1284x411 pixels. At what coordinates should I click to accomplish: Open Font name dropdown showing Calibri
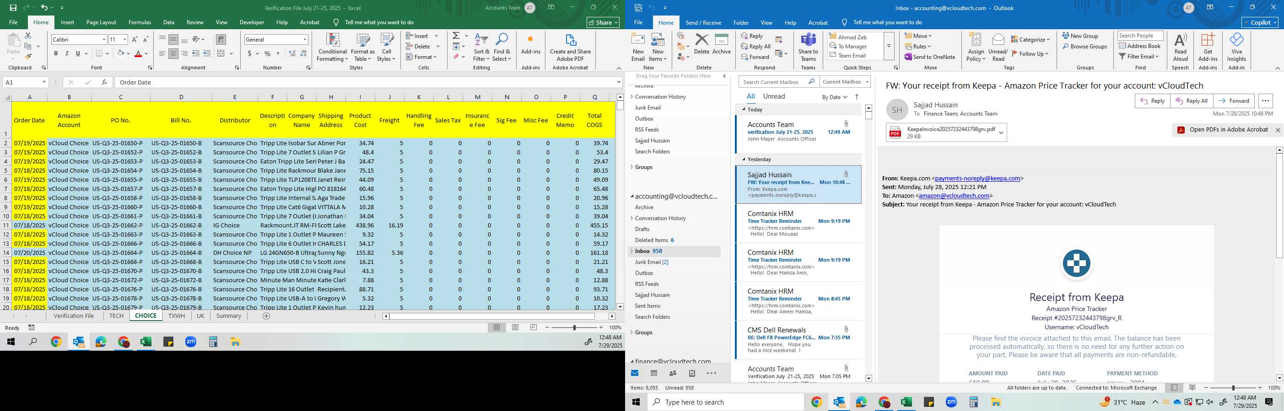click(x=104, y=39)
